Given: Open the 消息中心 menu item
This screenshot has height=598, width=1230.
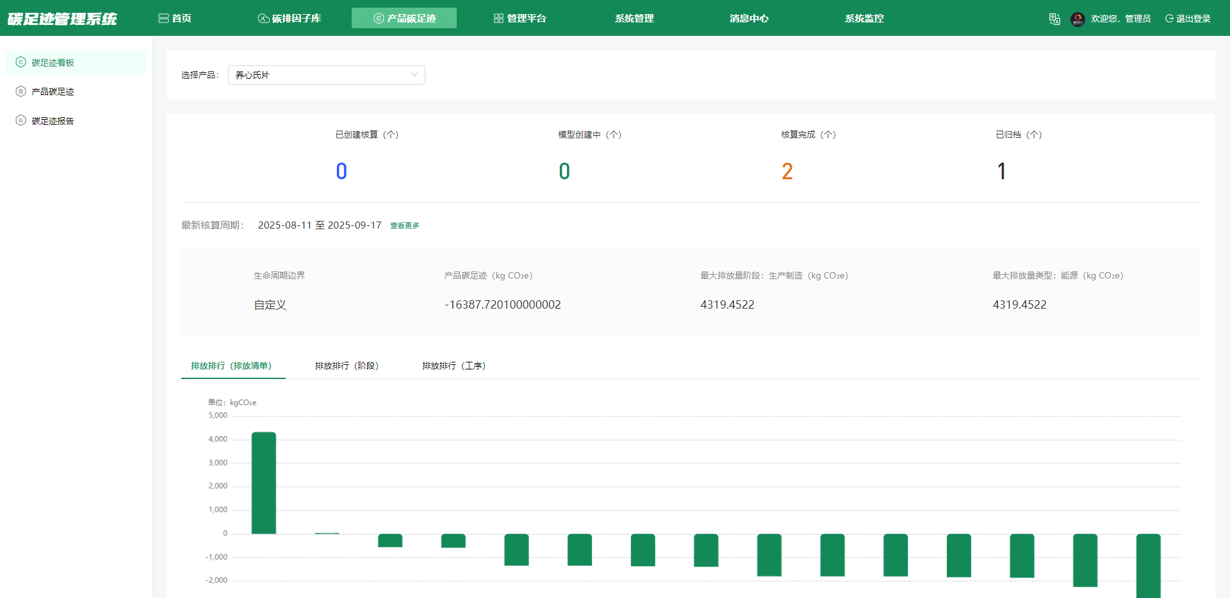Looking at the screenshot, I should [x=749, y=19].
